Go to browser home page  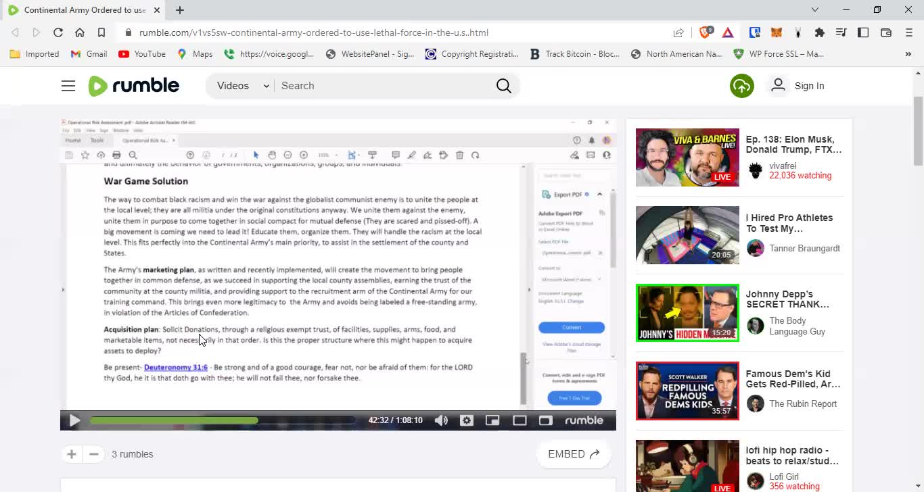(x=80, y=32)
